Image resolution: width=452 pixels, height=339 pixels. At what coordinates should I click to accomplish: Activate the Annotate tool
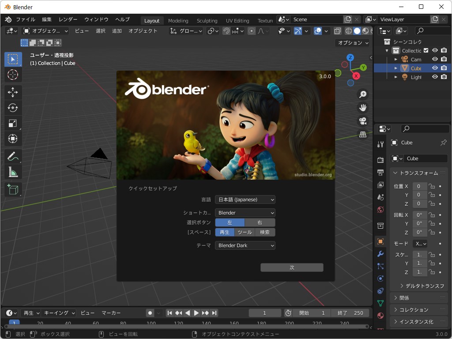[x=13, y=156]
